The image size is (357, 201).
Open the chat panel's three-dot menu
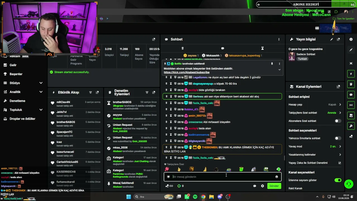coord(279,39)
